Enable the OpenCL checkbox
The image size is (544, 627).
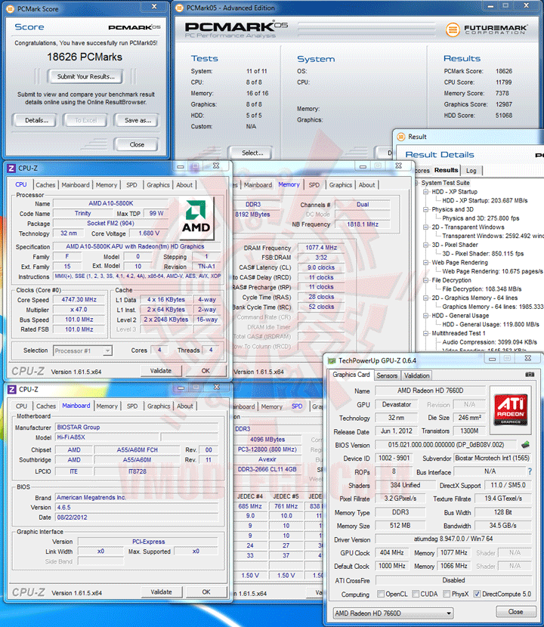tap(380, 594)
